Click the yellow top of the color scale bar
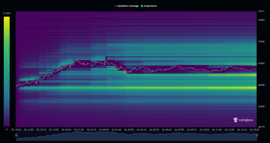270x143 pixels. click(x=7, y=18)
